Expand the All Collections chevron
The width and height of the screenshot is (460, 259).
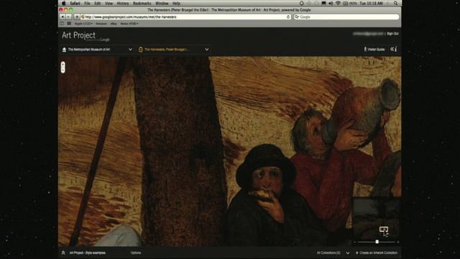pos(348,253)
